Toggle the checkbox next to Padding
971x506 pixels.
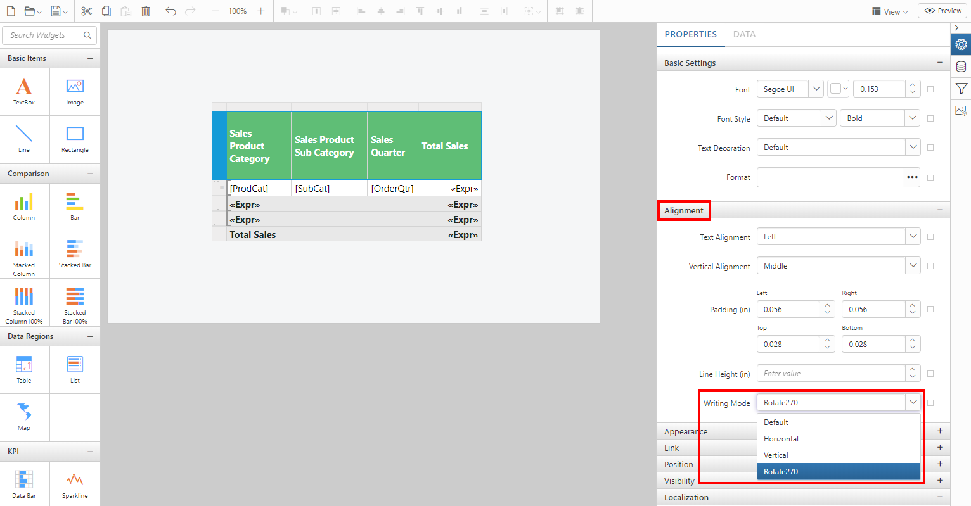(x=930, y=309)
